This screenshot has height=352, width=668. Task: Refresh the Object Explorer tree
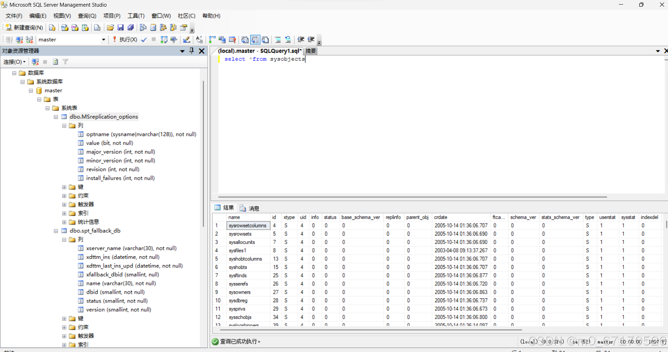[x=55, y=62]
